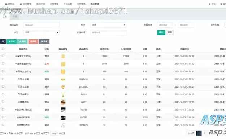Focus the 创建时间 date input
The width and height of the screenshot is (226, 139).
click(x=108, y=32)
